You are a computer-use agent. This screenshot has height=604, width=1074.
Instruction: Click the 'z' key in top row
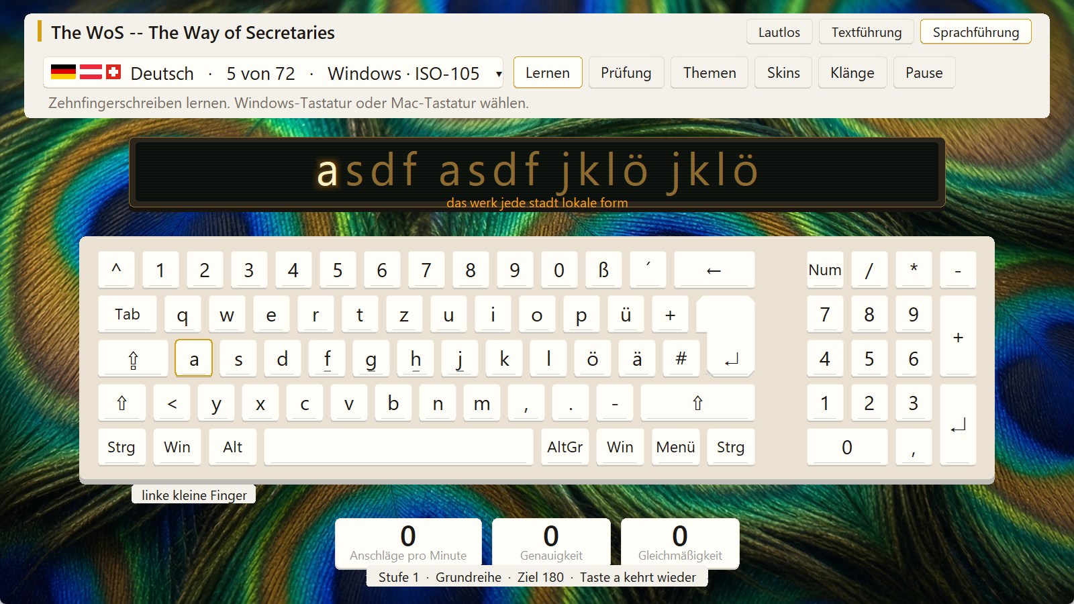tap(404, 314)
